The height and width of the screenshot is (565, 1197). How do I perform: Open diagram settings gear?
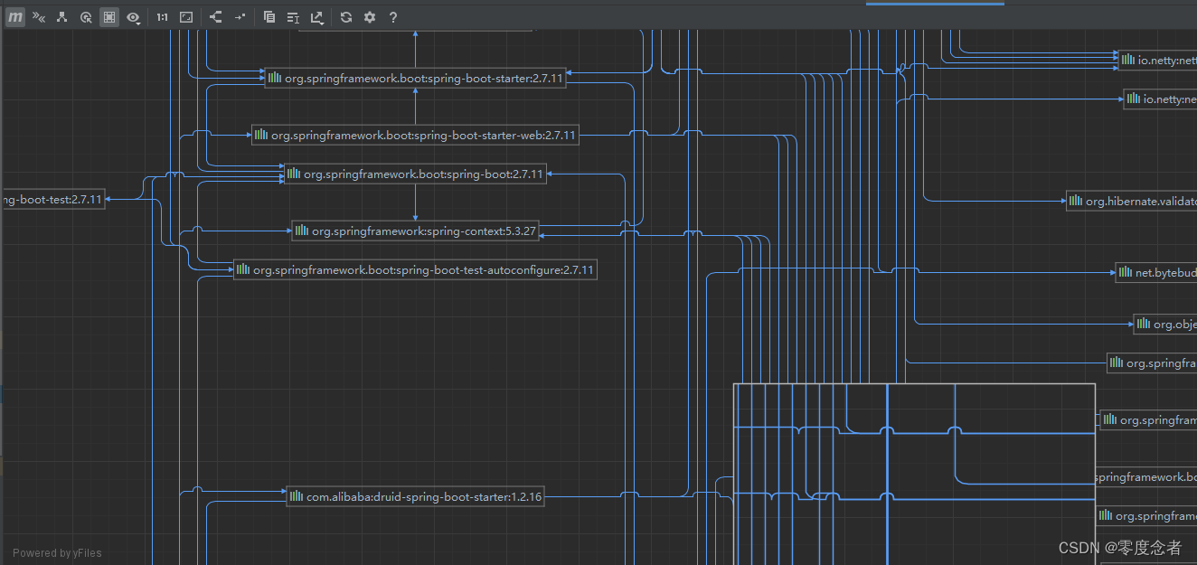coord(370,17)
